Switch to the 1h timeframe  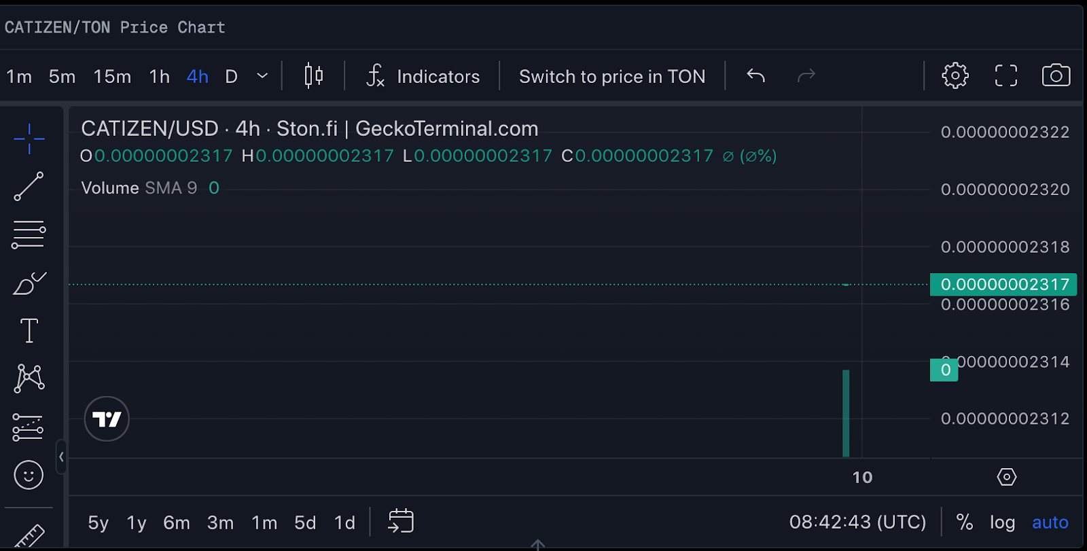(158, 76)
